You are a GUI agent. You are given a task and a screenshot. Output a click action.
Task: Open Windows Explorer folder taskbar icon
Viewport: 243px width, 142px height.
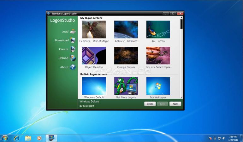tap(28, 138)
